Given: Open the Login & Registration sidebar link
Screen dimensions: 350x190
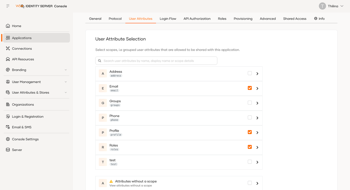Looking at the screenshot, I should (28, 117).
